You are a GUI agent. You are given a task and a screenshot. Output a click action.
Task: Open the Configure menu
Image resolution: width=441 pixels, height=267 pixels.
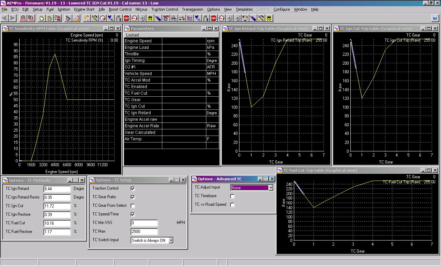click(x=282, y=9)
